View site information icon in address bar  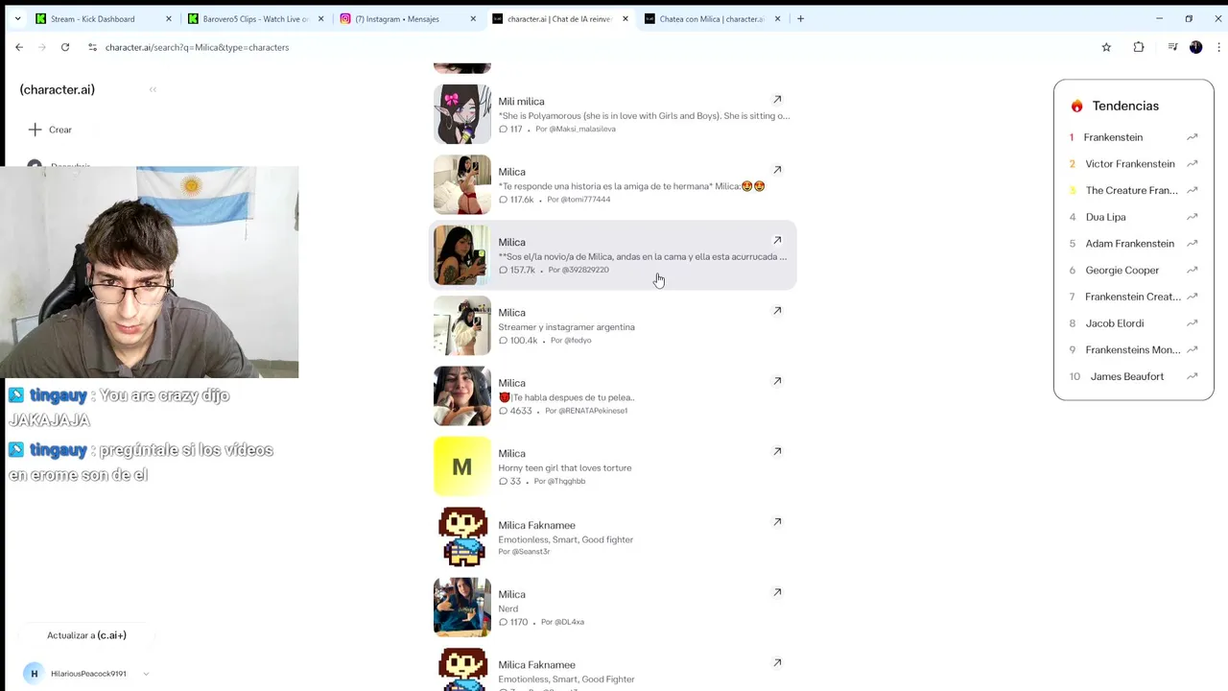pyautogui.click(x=92, y=47)
